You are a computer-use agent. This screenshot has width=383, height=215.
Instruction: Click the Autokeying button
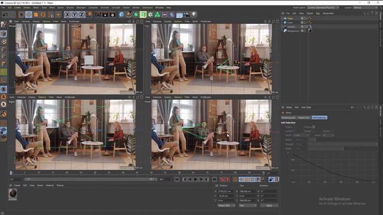[x=227, y=179]
